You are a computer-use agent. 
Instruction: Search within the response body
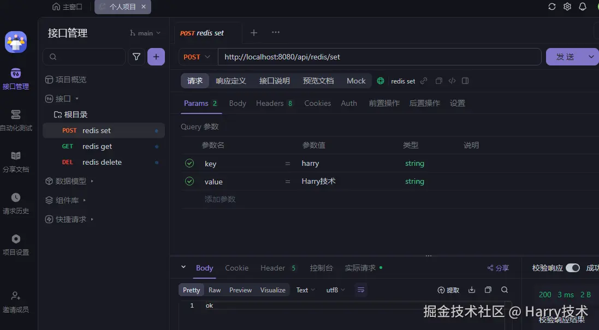pyautogui.click(x=504, y=290)
